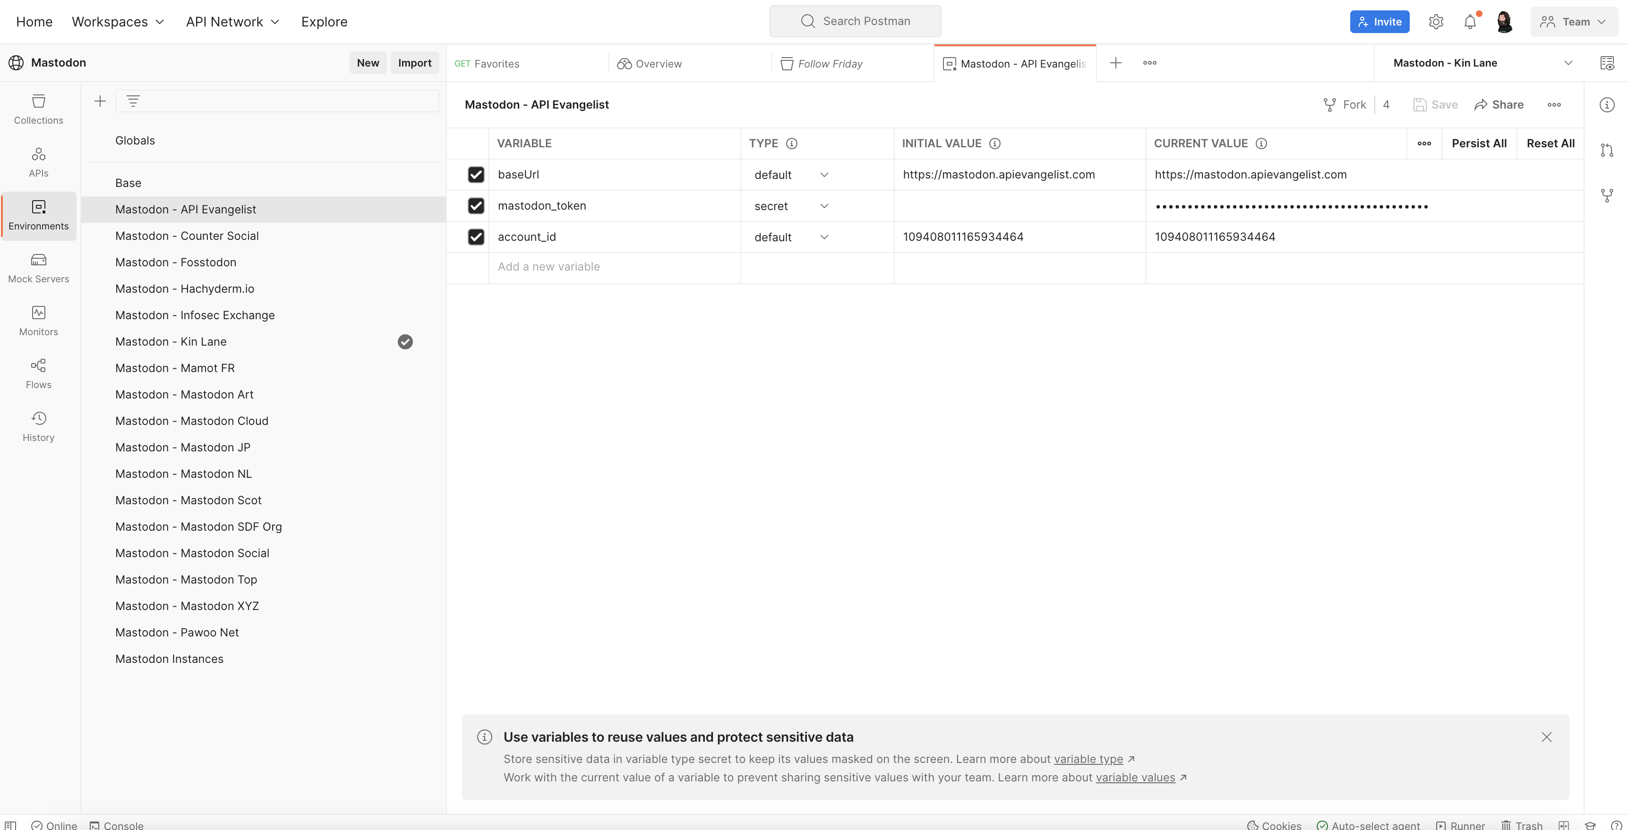Share the environment
The width and height of the screenshot is (1628, 830).
pyautogui.click(x=1499, y=105)
